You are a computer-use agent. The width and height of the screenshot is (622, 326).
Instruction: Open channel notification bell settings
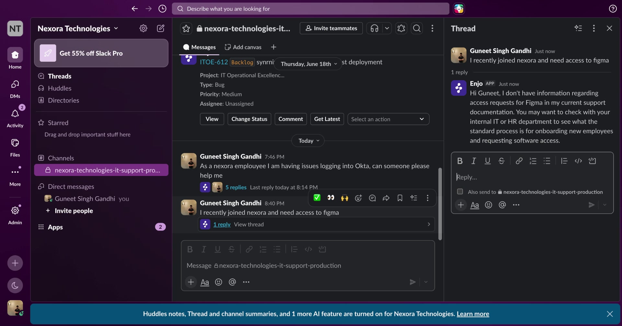pyautogui.click(x=401, y=28)
